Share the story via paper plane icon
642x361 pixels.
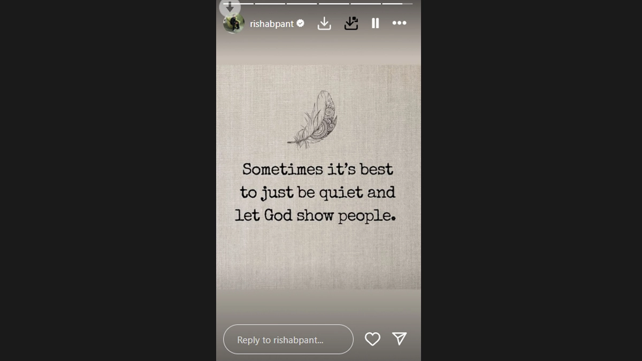(399, 339)
